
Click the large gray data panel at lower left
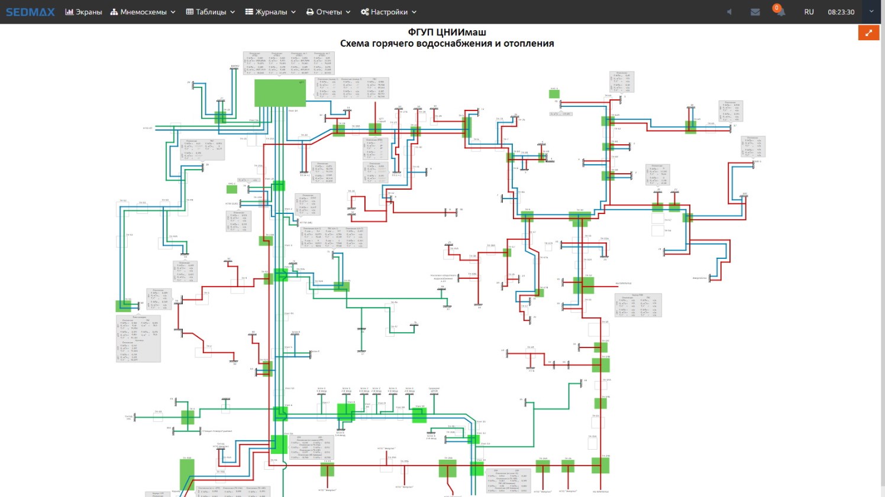pyautogui.click(x=138, y=338)
